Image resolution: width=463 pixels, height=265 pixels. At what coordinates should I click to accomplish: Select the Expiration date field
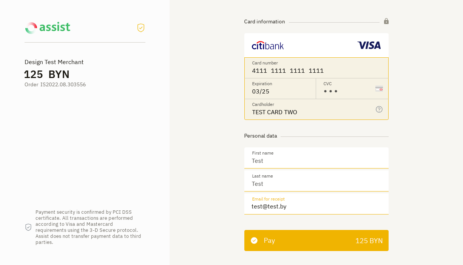[280, 91]
